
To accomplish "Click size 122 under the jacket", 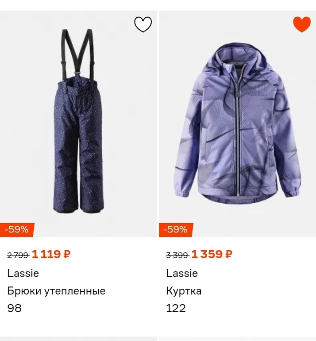I will [x=176, y=308].
